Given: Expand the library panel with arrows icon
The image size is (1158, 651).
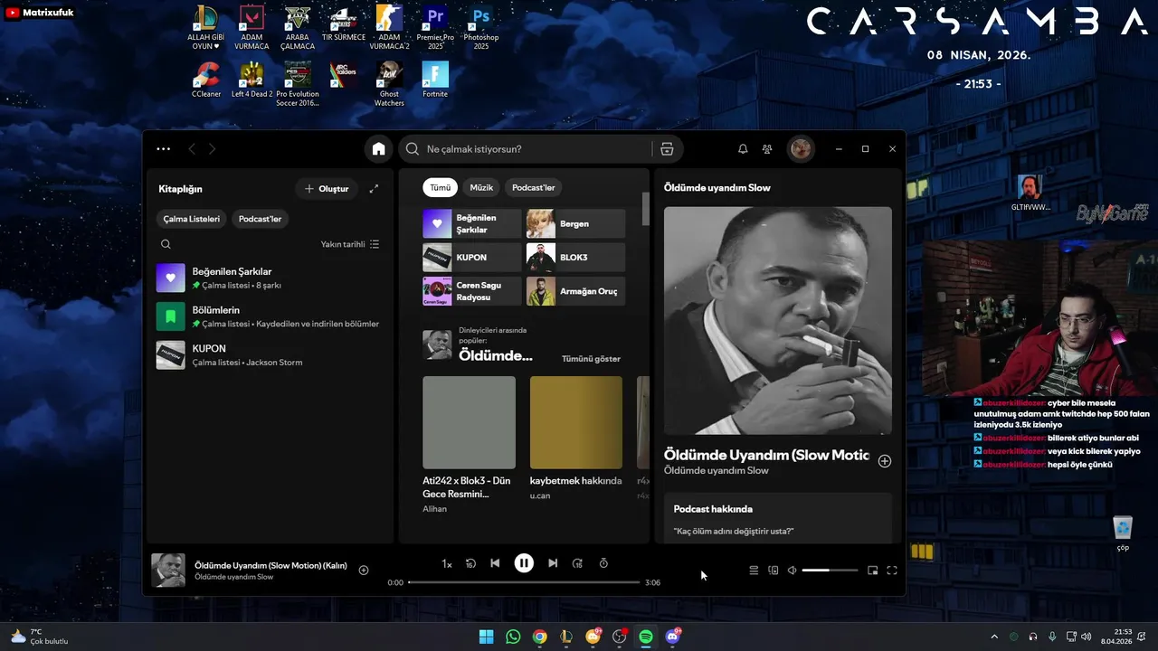Looking at the screenshot, I should click(374, 189).
